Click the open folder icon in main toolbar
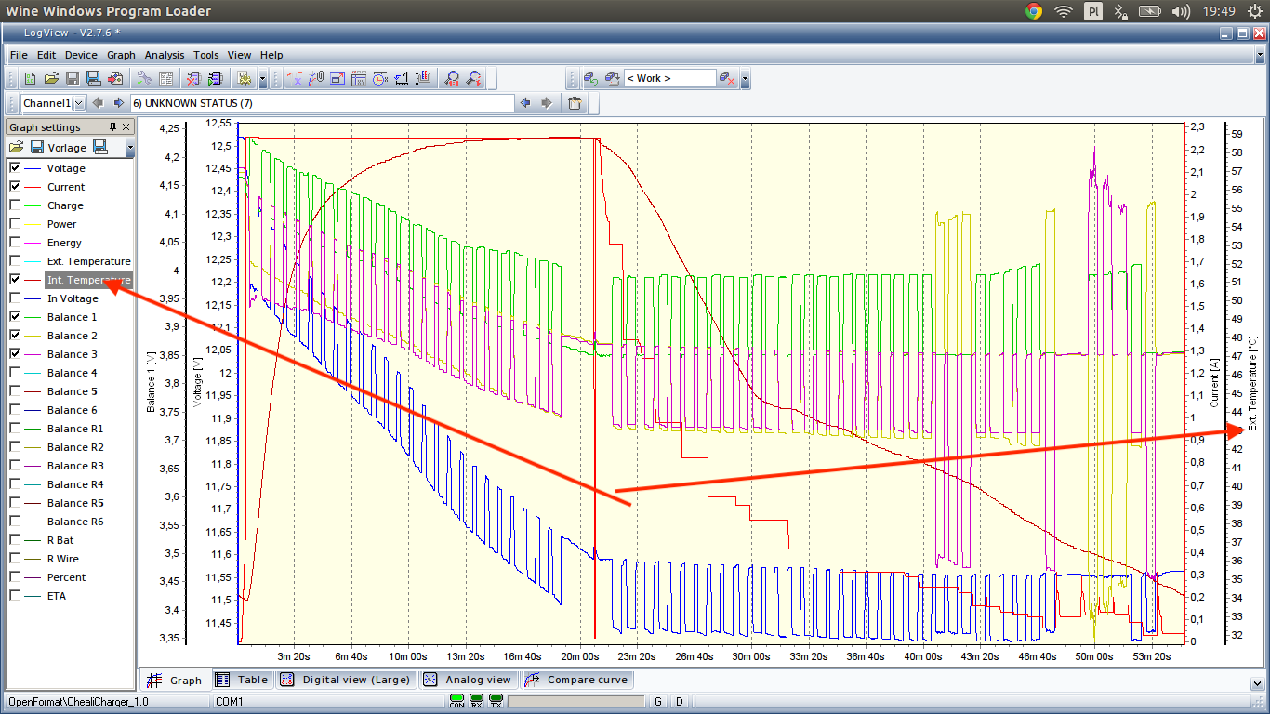 (x=51, y=79)
